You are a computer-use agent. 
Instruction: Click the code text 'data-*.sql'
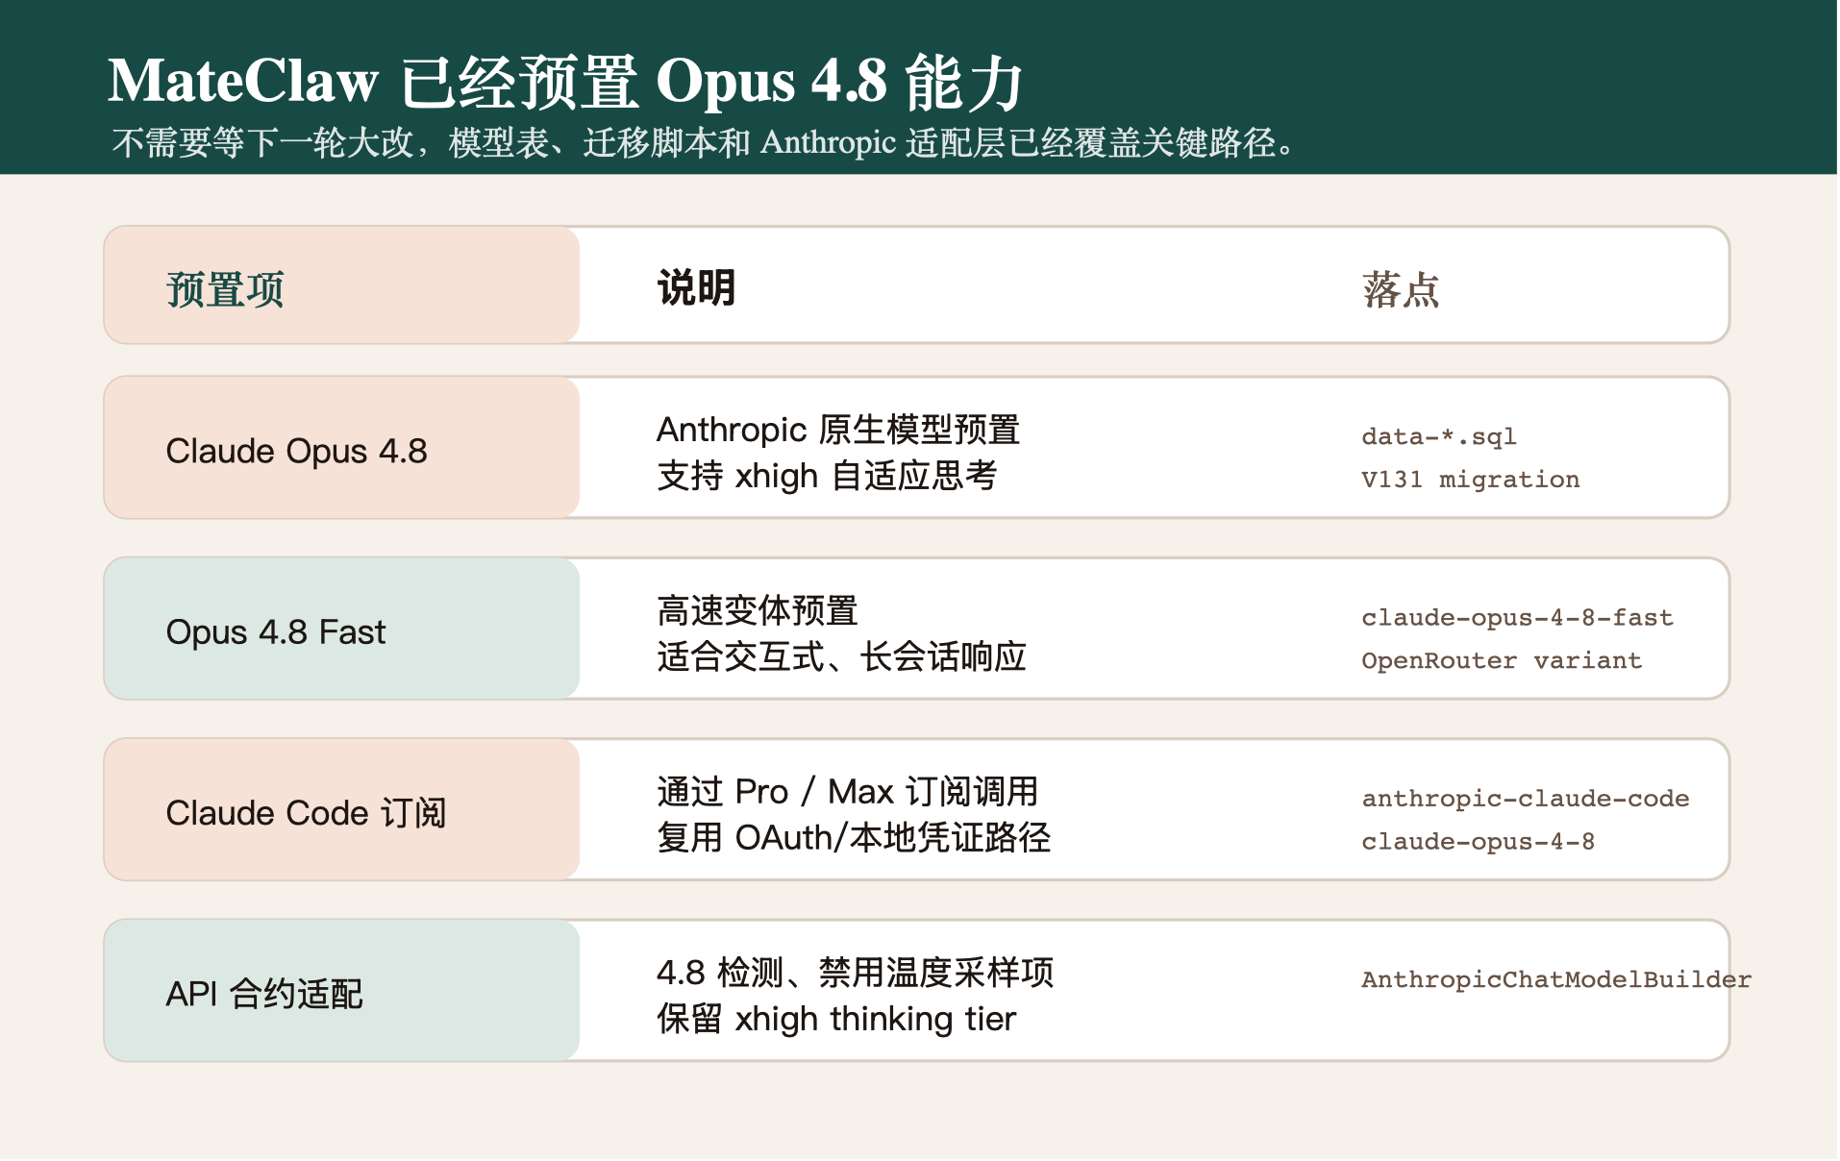[1439, 436]
